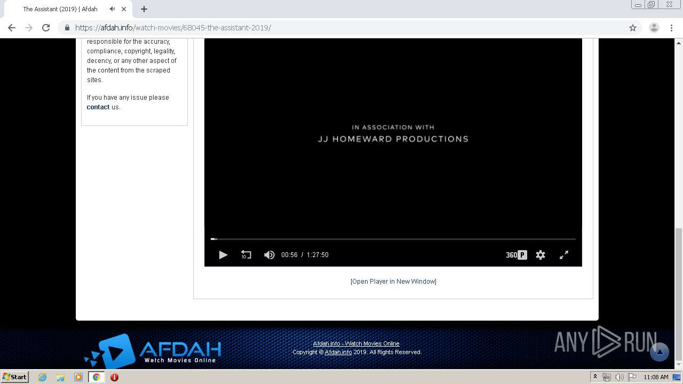Viewport: 683px width, 384px height.
Task: Click the video current time 00:56
Action: coord(289,255)
